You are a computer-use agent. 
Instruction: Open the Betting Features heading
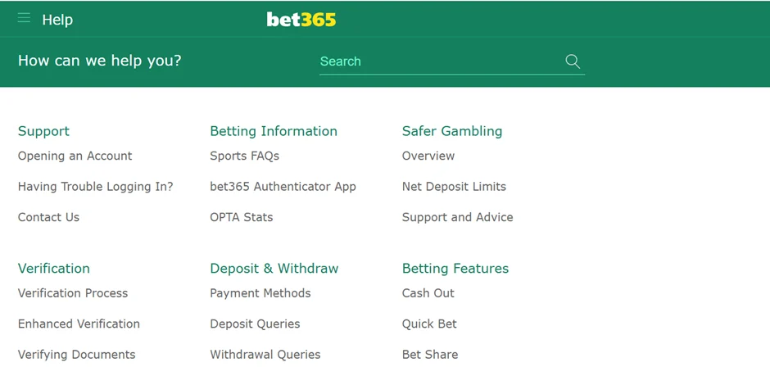coord(455,269)
